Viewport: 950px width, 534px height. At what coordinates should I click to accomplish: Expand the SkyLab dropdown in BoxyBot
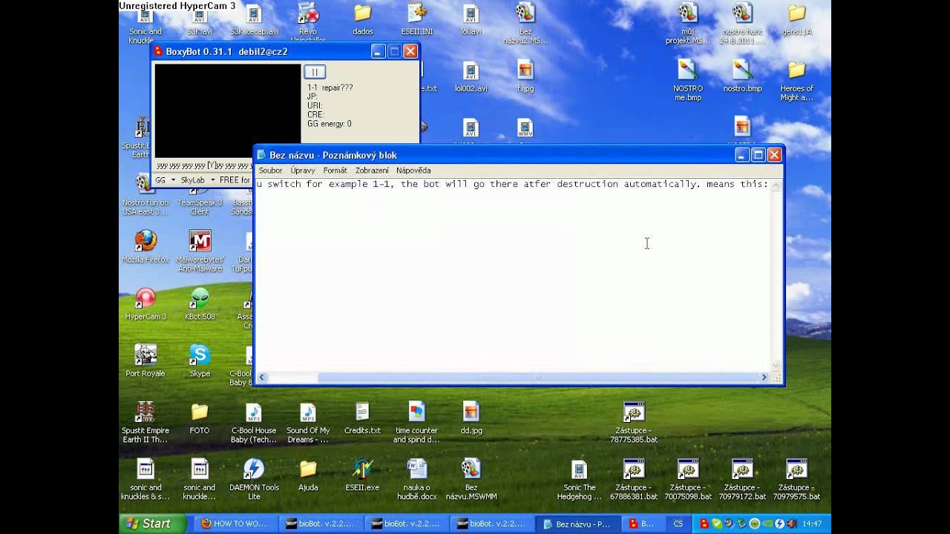(x=197, y=180)
